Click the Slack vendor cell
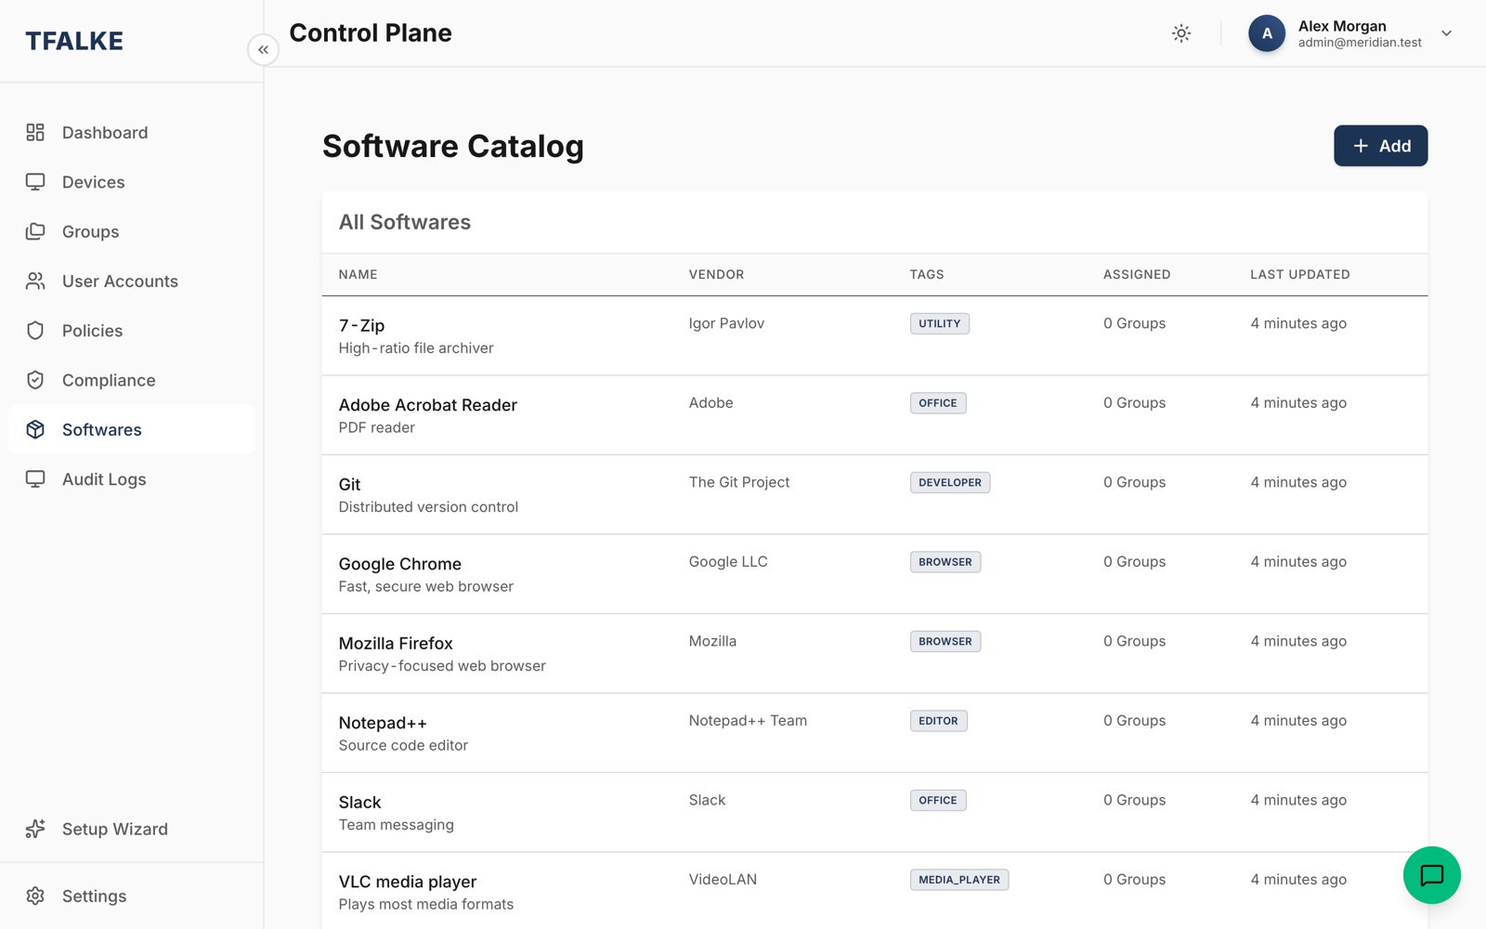This screenshot has height=929, width=1486. point(707,800)
